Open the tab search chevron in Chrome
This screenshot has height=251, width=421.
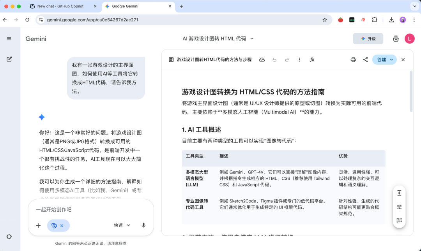414,6
